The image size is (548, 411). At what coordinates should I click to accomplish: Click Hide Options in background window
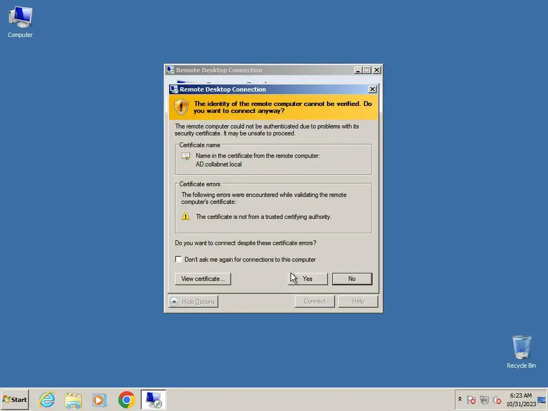(x=193, y=302)
